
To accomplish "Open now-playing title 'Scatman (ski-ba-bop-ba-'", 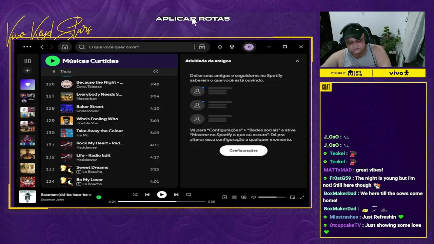I will 66,195.
